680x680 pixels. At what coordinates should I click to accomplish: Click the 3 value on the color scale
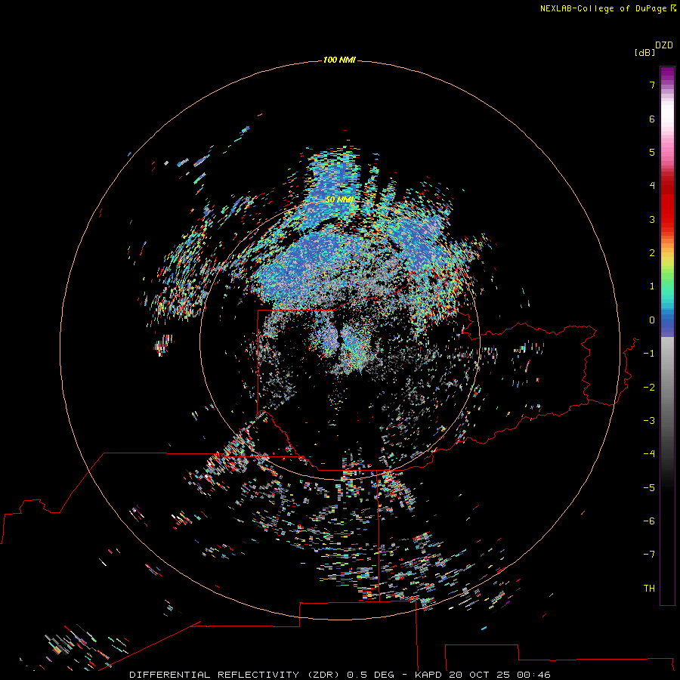652,219
